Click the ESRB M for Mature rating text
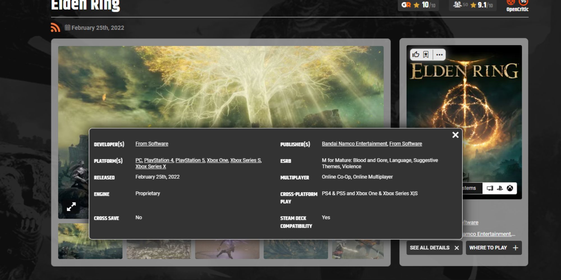Viewport: 561px width, 280px height. [380, 163]
